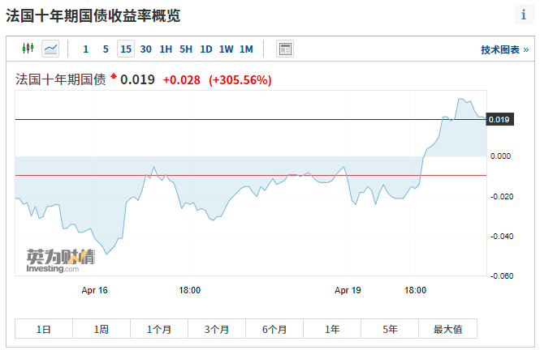Viewport: 540px width, 350px height.
Task: Show the 5年 time range
Action: [391, 329]
